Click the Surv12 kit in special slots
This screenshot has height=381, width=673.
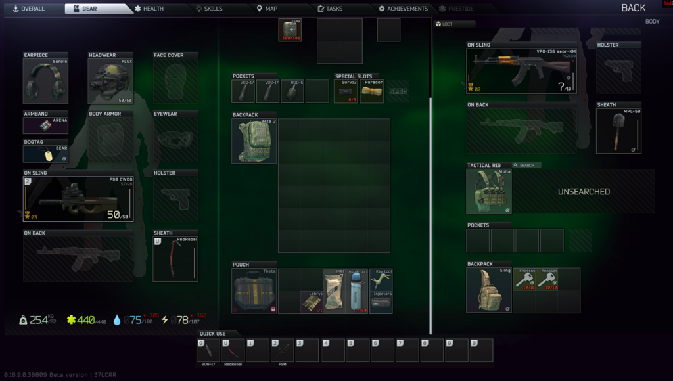coord(348,91)
